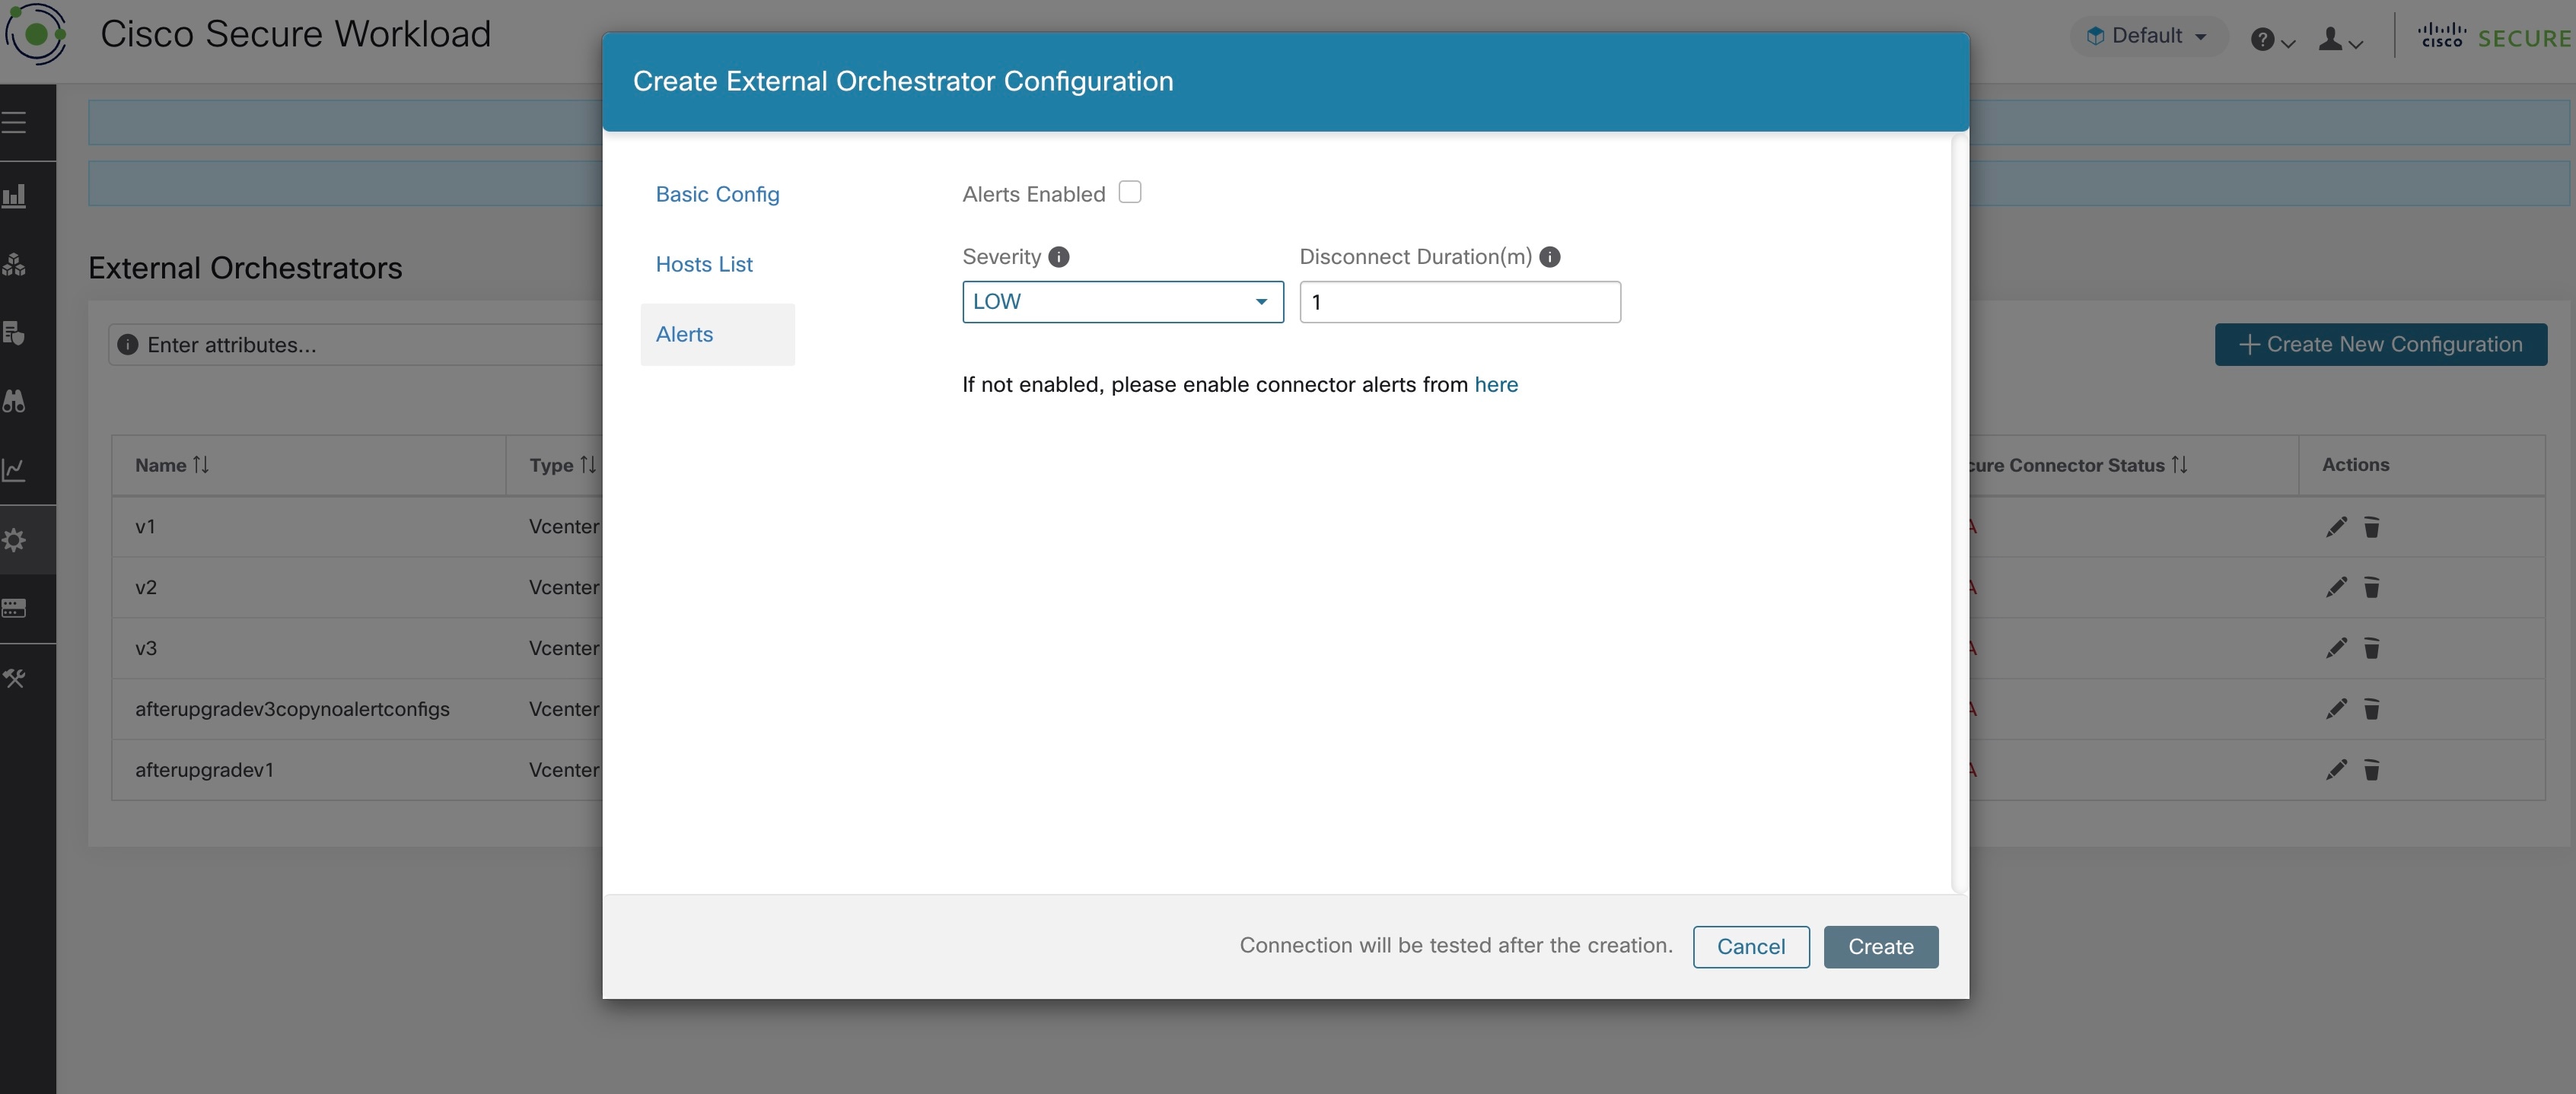Click the Vcenter type cell for v3

(564, 649)
